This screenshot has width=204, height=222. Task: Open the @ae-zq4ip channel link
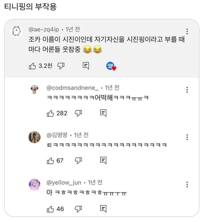pos(44,30)
